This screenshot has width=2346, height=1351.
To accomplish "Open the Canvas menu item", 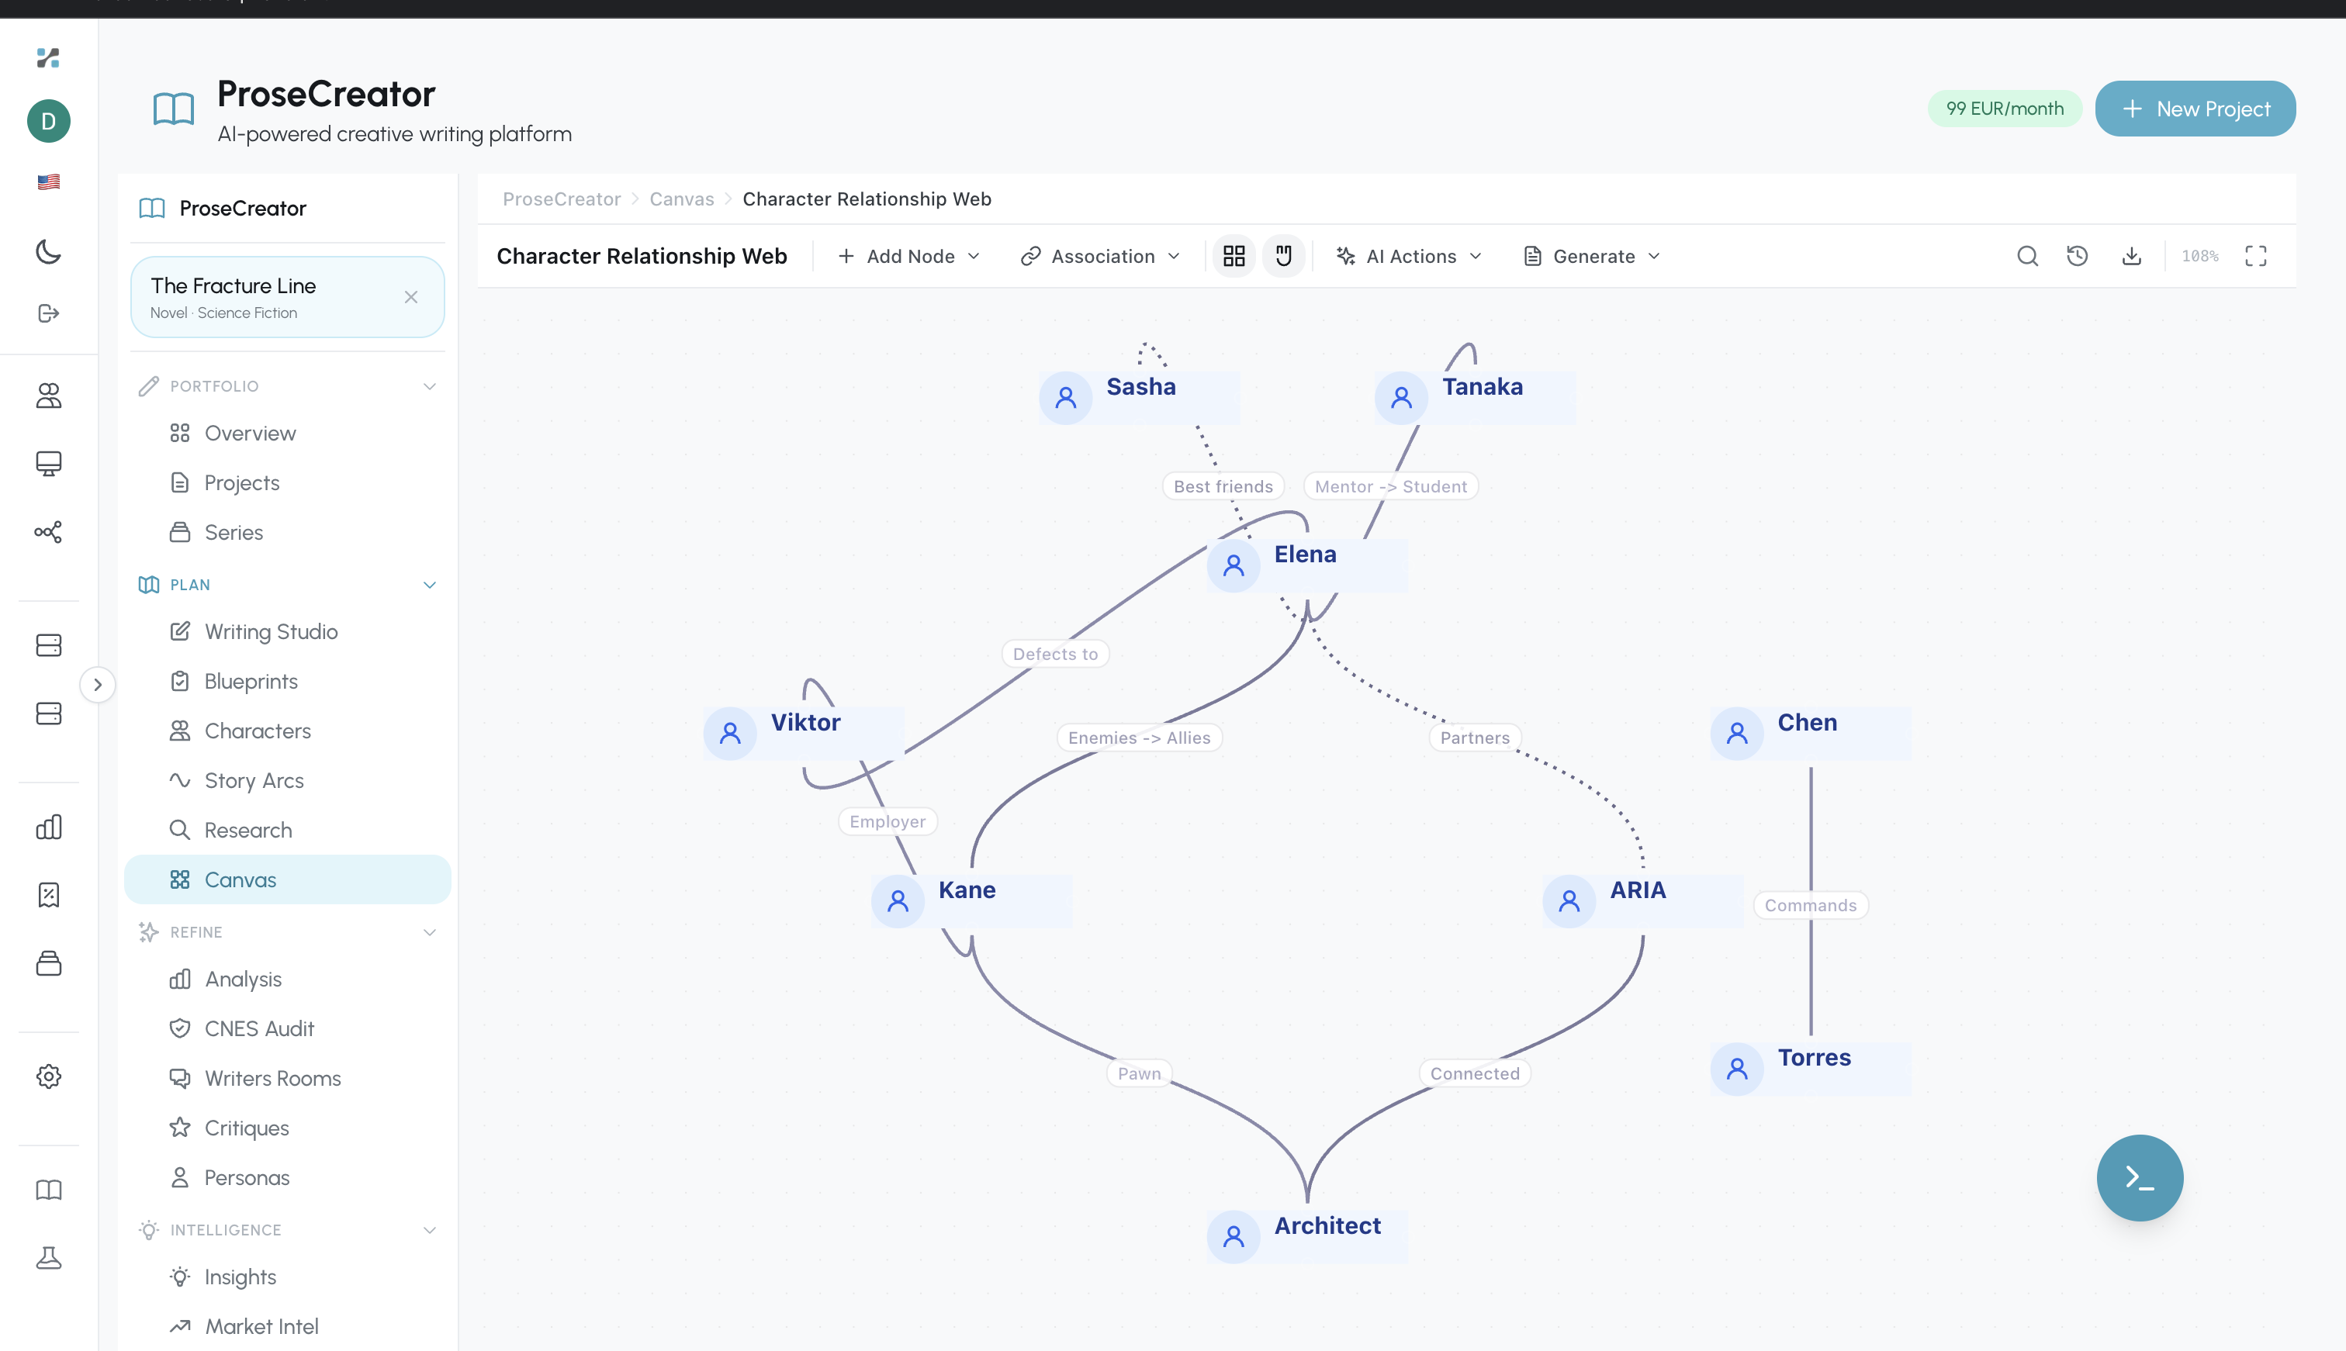I will coord(240,879).
